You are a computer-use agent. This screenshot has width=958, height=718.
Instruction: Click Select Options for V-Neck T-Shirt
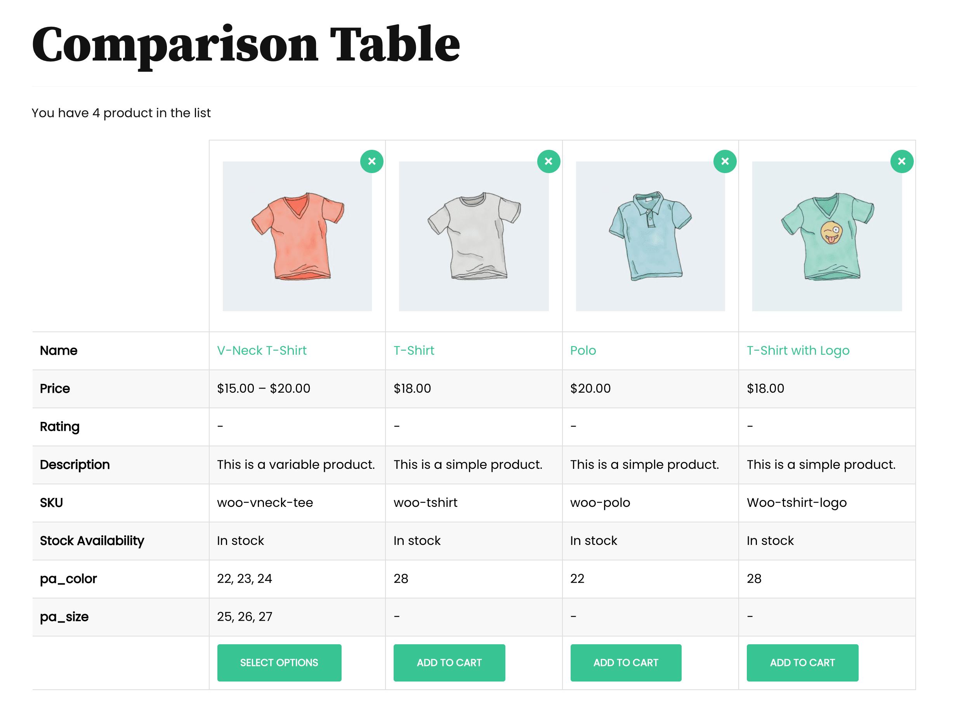pos(279,663)
